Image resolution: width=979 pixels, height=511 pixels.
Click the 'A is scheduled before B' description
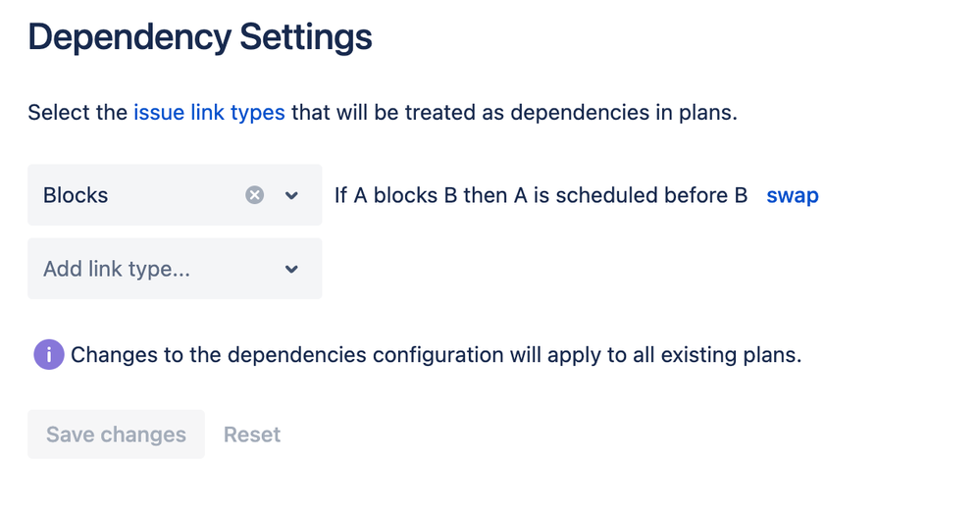[x=631, y=195]
